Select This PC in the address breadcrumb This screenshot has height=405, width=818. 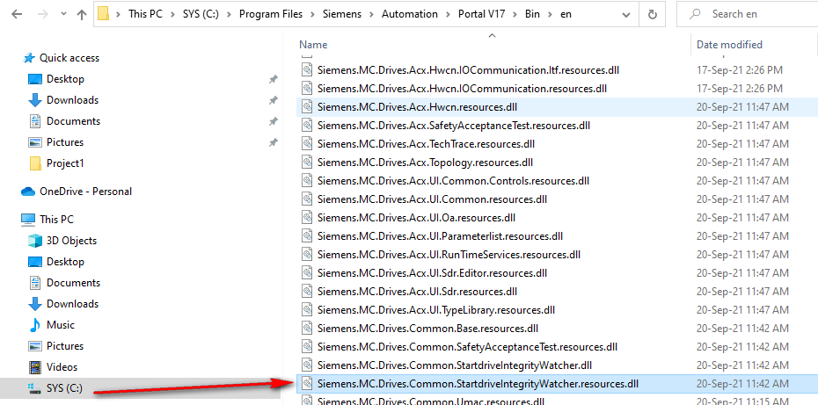(x=147, y=15)
